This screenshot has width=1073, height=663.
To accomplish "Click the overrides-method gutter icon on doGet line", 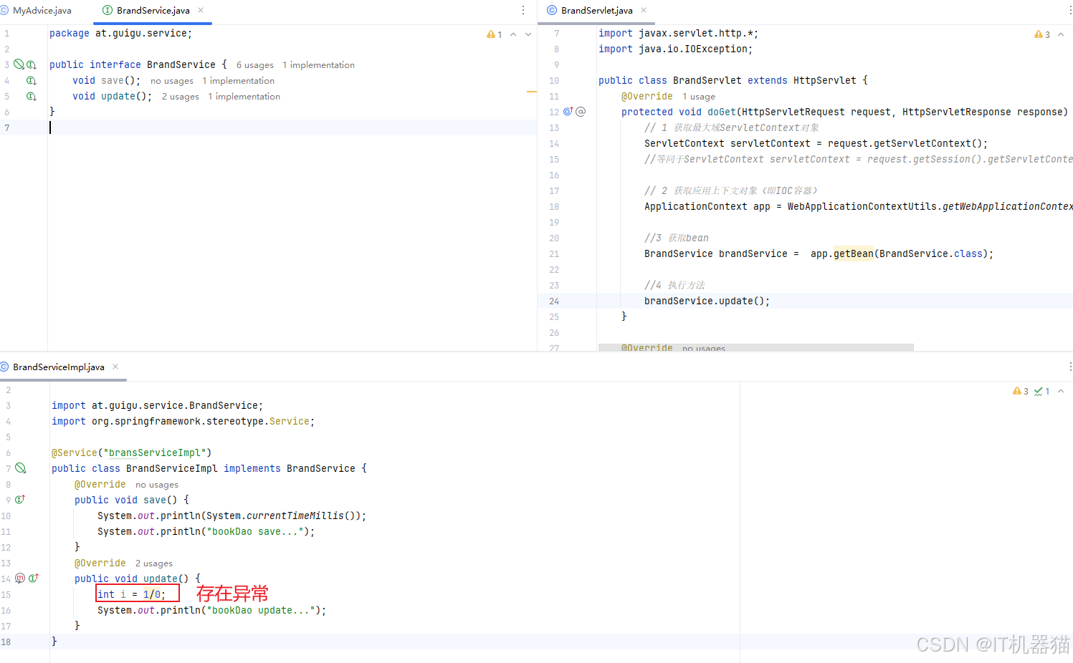I will click(x=568, y=112).
